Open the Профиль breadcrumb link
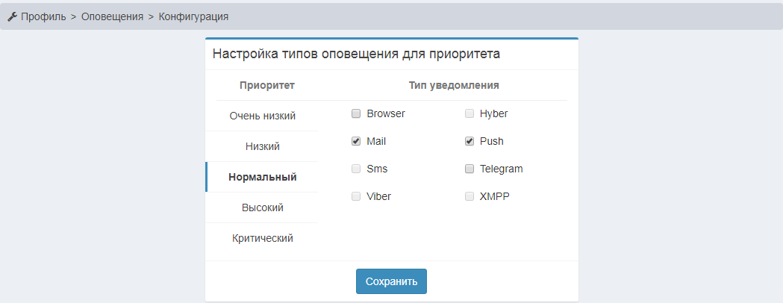The image size is (783, 303). coord(43,16)
